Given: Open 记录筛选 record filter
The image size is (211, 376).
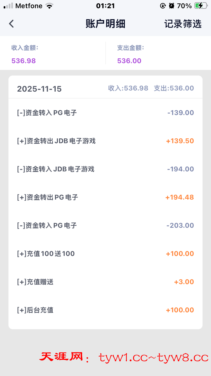Looking at the screenshot, I should 183,24.
